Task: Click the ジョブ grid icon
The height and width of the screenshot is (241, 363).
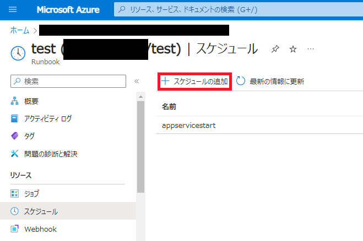Action: coord(14,193)
